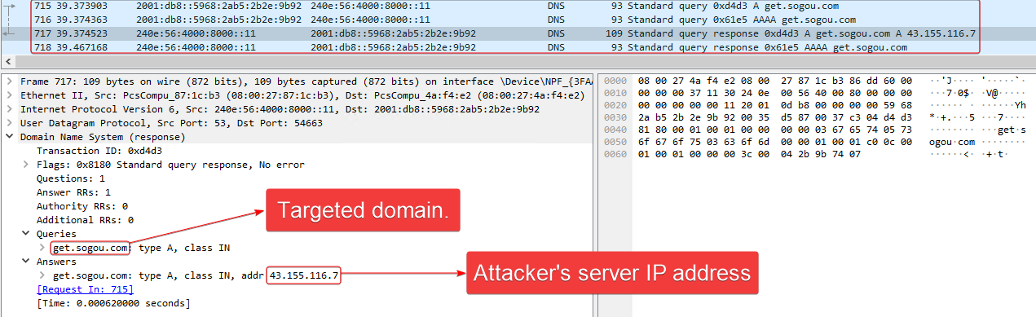This screenshot has height=317, width=1036.
Task: Click destination address cell in packet 716
Action: tap(371, 20)
